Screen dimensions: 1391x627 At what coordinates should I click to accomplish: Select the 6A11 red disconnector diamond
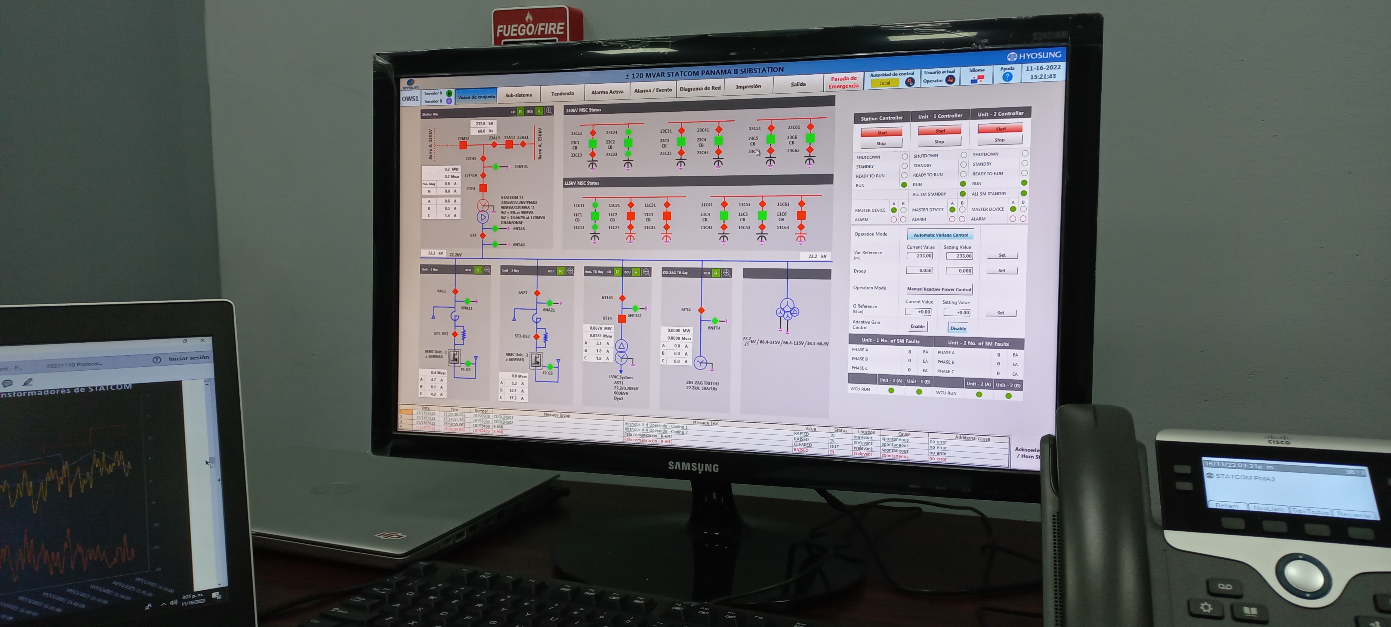[455, 292]
